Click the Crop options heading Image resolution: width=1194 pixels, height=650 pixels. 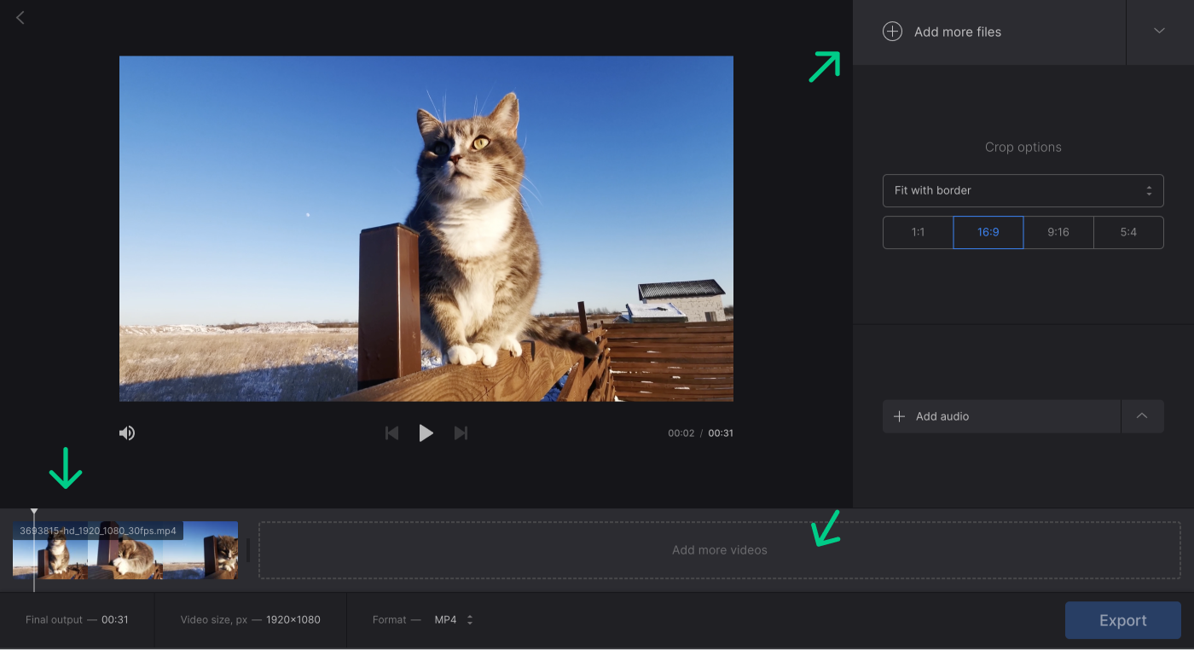click(1023, 147)
